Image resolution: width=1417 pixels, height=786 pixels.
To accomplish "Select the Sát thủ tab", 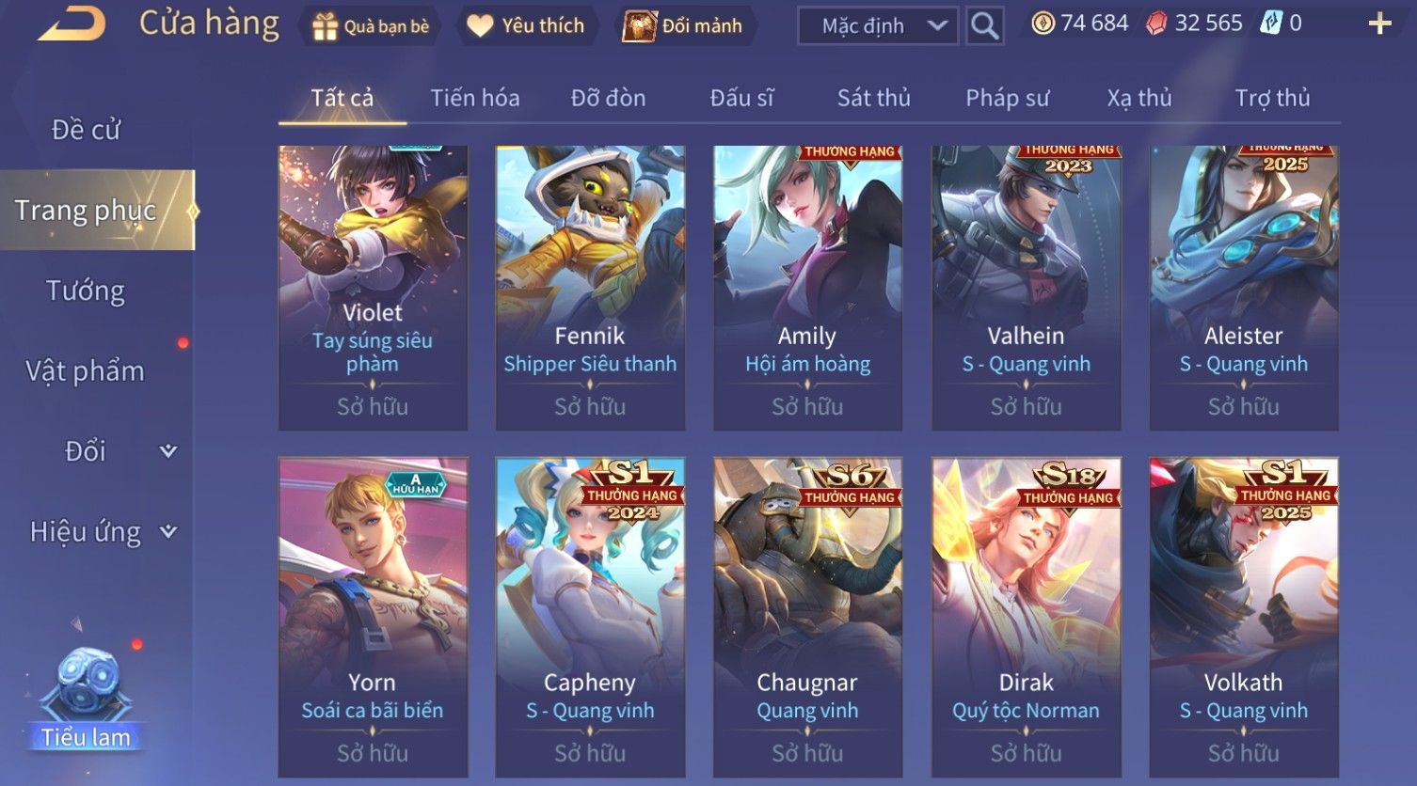I will coord(873,98).
